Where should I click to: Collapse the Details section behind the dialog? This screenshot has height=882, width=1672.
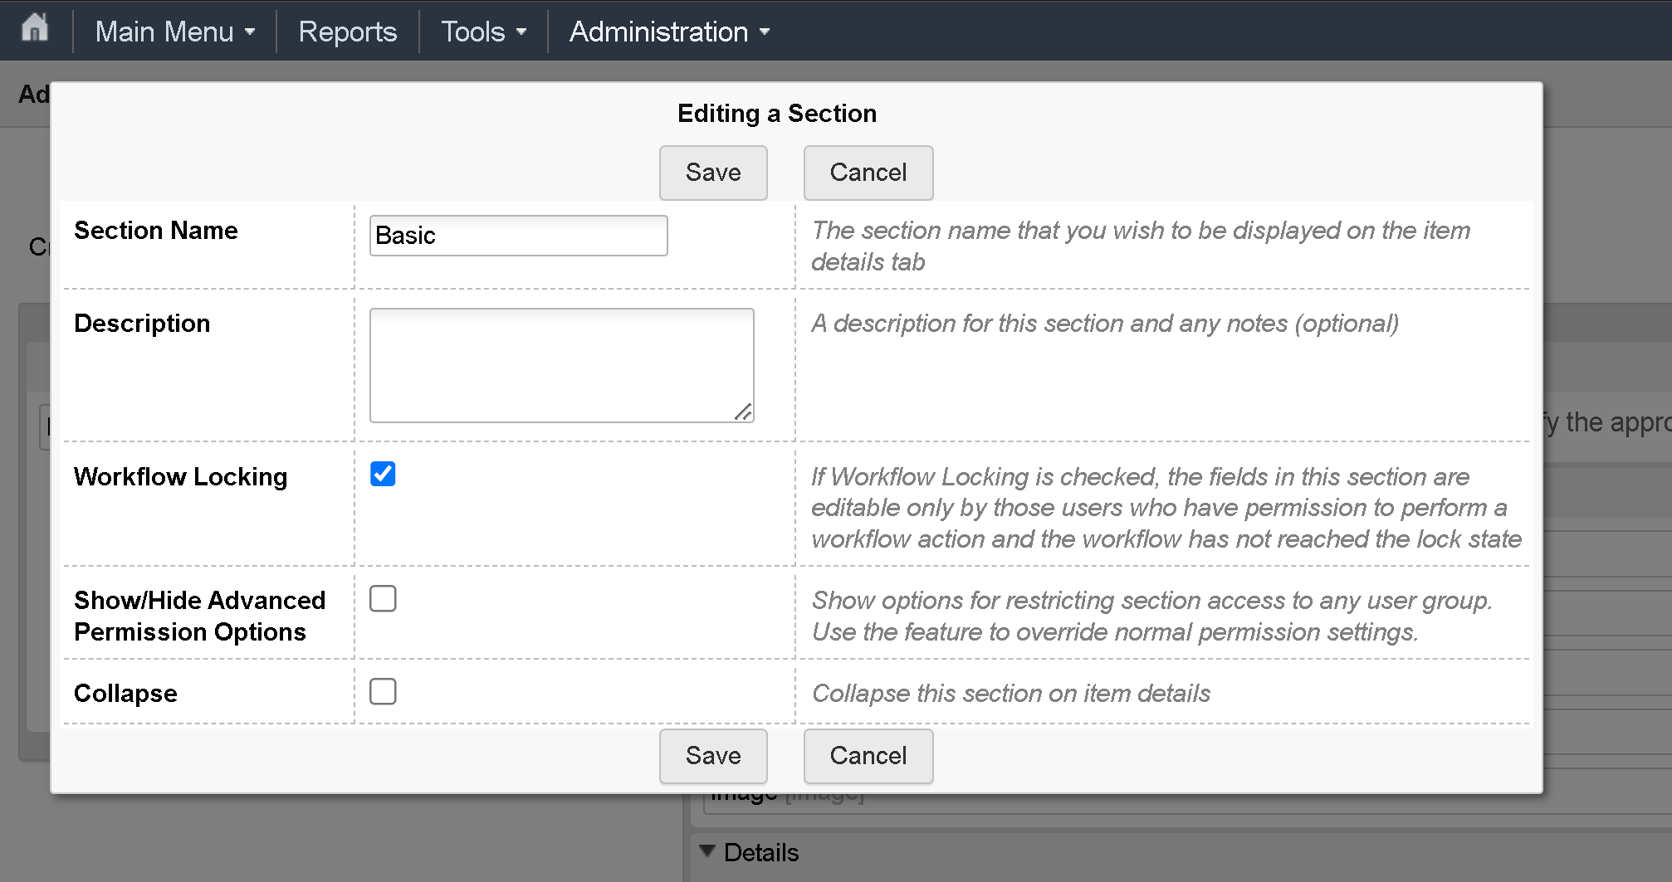(x=708, y=852)
